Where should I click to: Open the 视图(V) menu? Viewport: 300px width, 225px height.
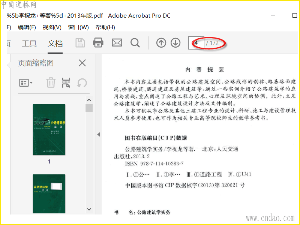tap(52, 27)
